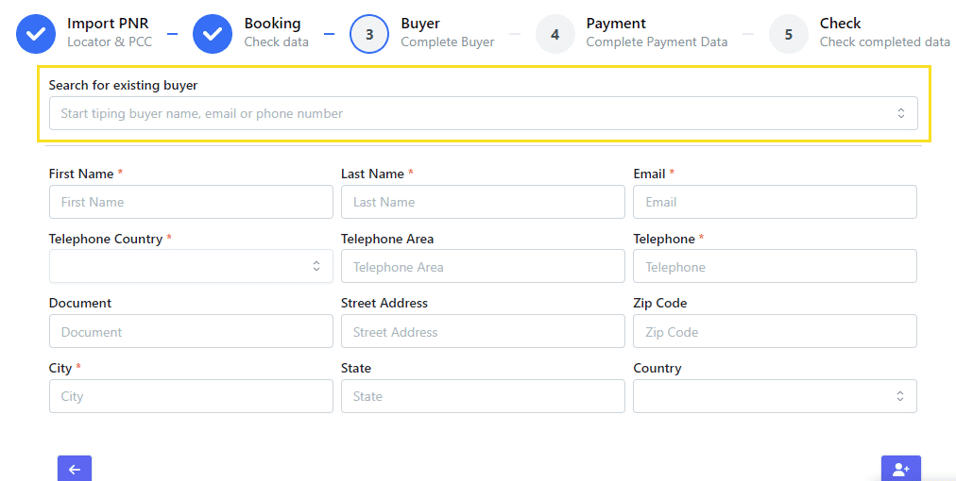This screenshot has height=481, width=956.
Task: Click the First Name input field
Action: click(x=191, y=202)
